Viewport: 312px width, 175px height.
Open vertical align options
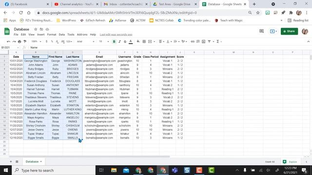pyautogui.click(x=169, y=41)
